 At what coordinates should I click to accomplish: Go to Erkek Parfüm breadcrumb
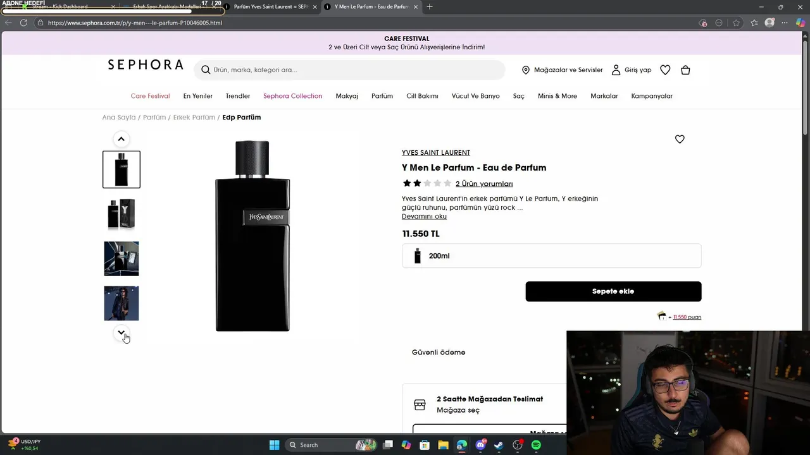[x=194, y=118]
